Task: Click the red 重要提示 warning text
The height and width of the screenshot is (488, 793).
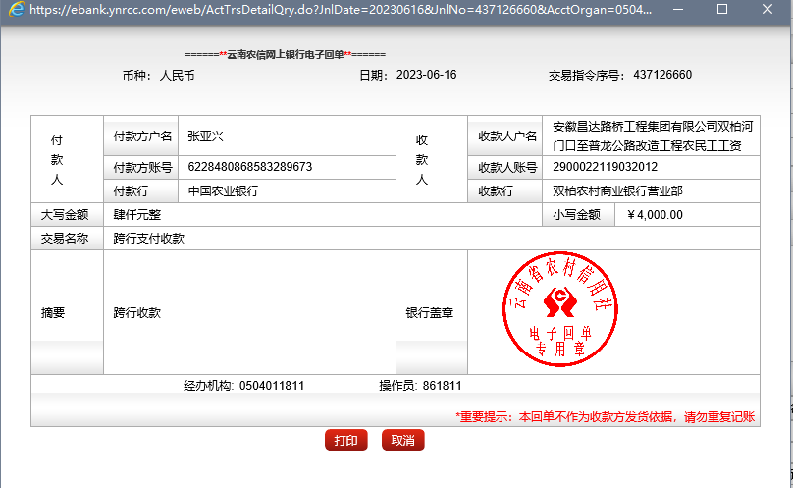Action: pyautogui.click(x=605, y=416)
